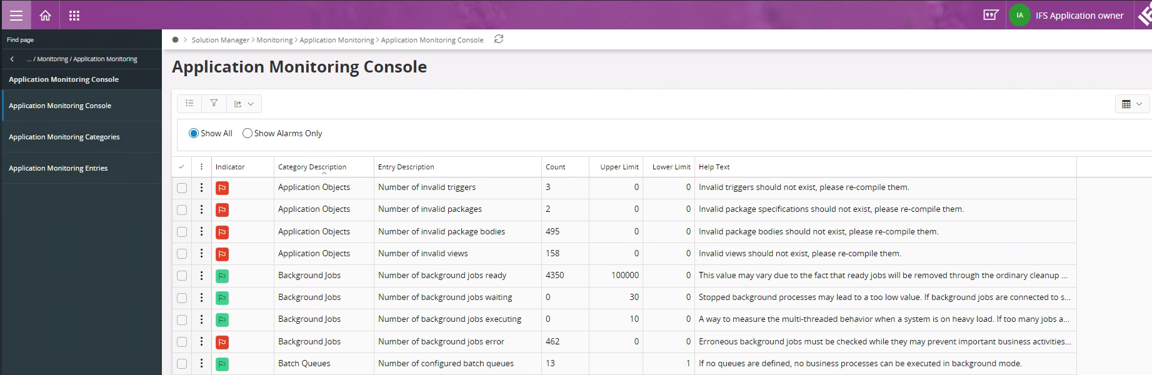Check the invalid packages row checkbox
1152x375 pixels.
pos(182,210)
